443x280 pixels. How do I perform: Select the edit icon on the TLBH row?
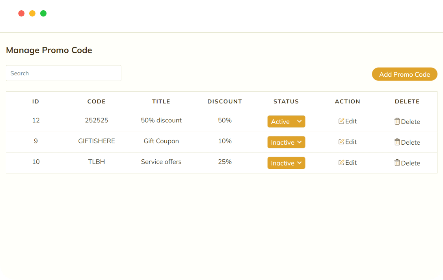pyautogui.click(x=341, y=162)
